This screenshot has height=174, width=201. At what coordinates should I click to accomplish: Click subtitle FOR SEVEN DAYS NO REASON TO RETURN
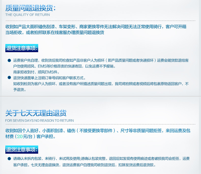39,121
